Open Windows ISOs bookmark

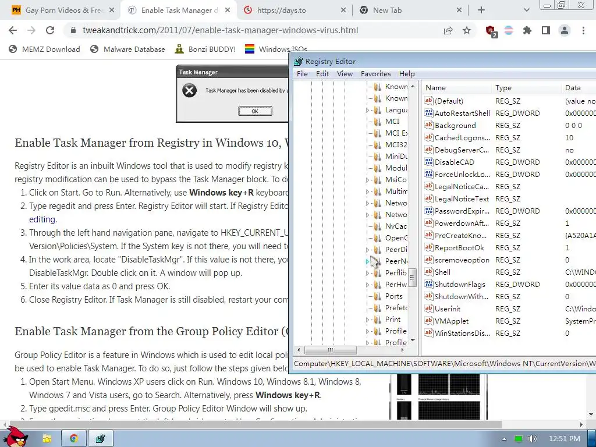click(276, 49)
